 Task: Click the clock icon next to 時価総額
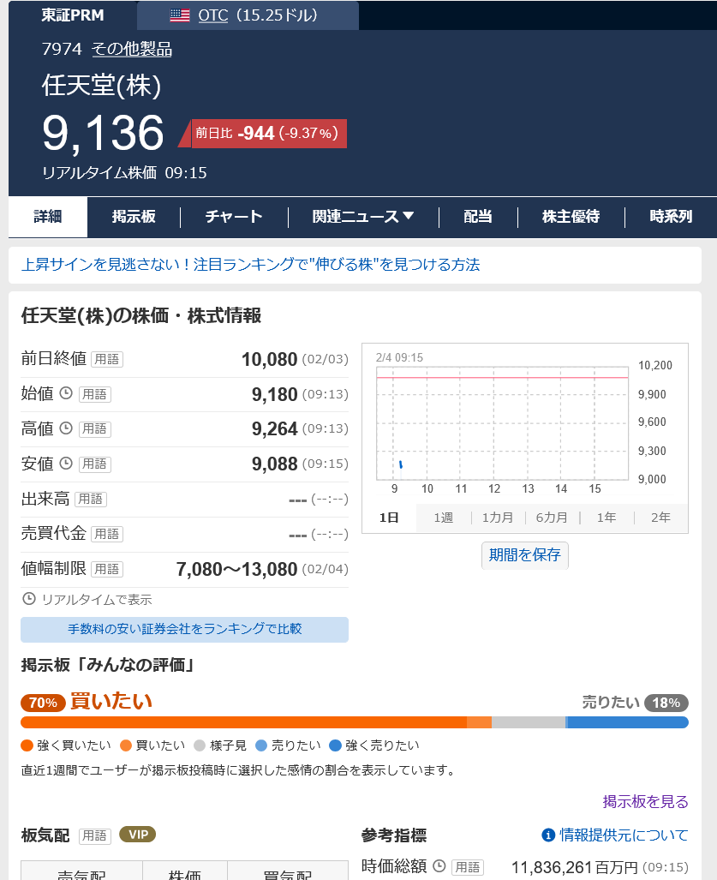[x=439, y=866]
